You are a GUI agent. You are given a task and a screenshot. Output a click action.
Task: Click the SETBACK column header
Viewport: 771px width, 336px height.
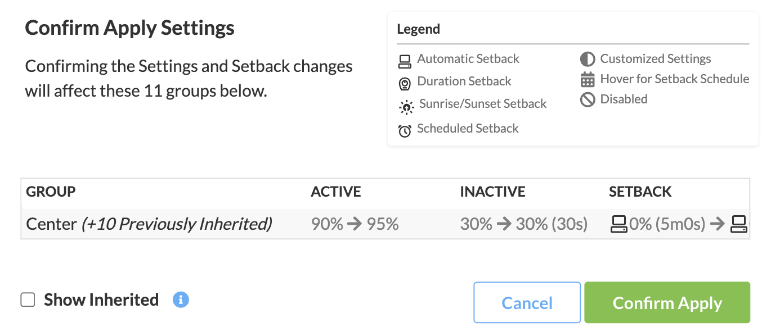(640, 192)
